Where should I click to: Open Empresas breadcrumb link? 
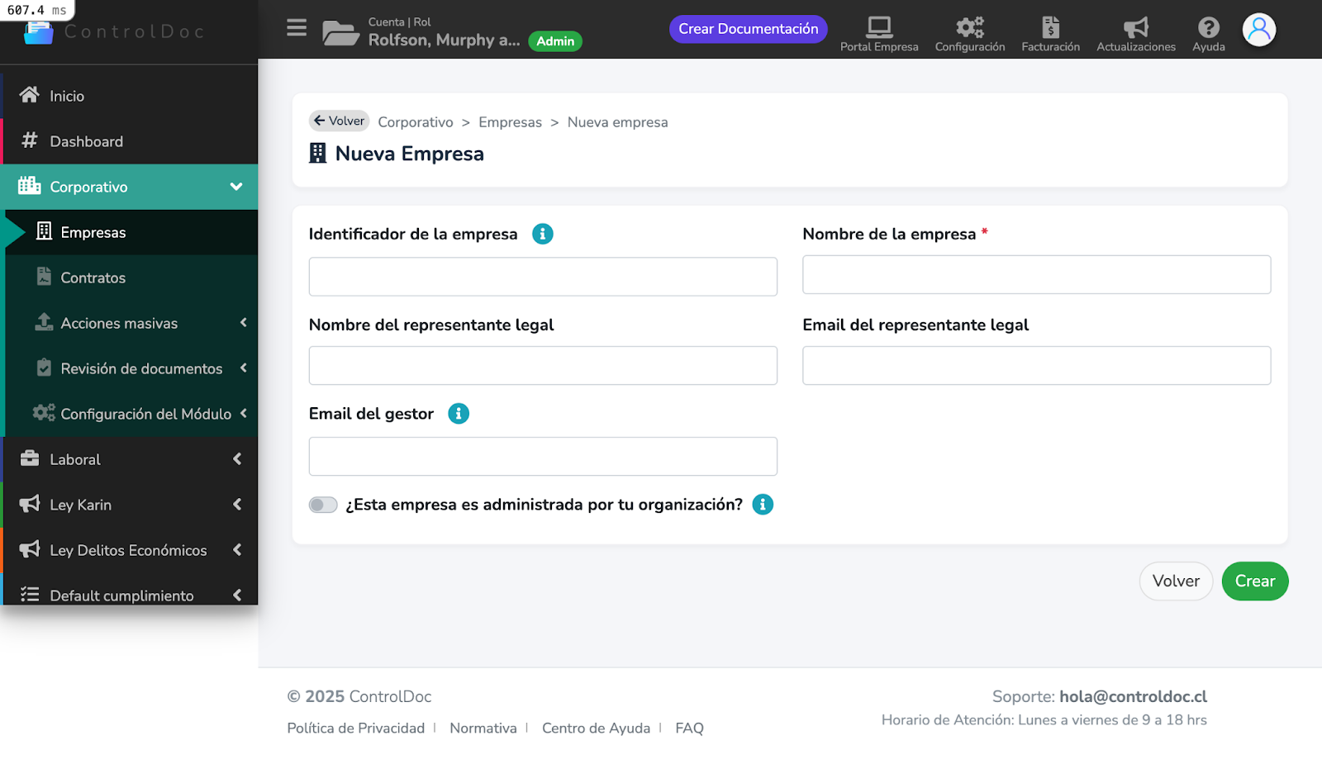pyautogui.click(x=510, y=122)
